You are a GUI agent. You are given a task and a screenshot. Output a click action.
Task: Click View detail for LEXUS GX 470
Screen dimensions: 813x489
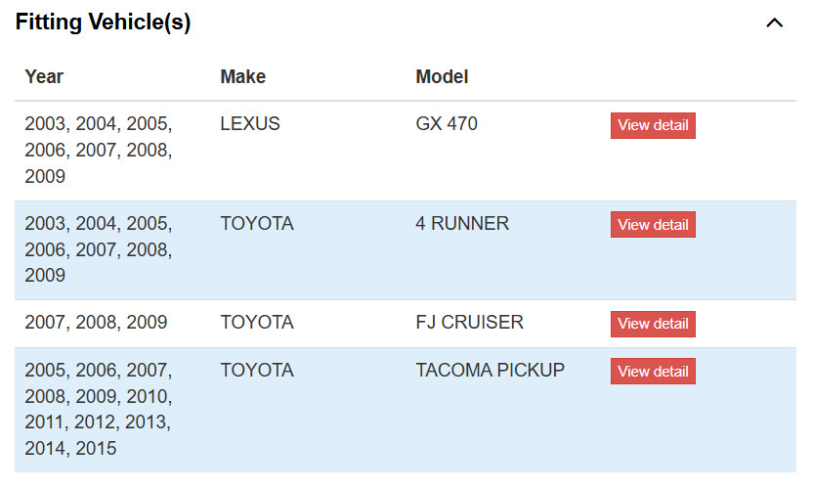653,125
